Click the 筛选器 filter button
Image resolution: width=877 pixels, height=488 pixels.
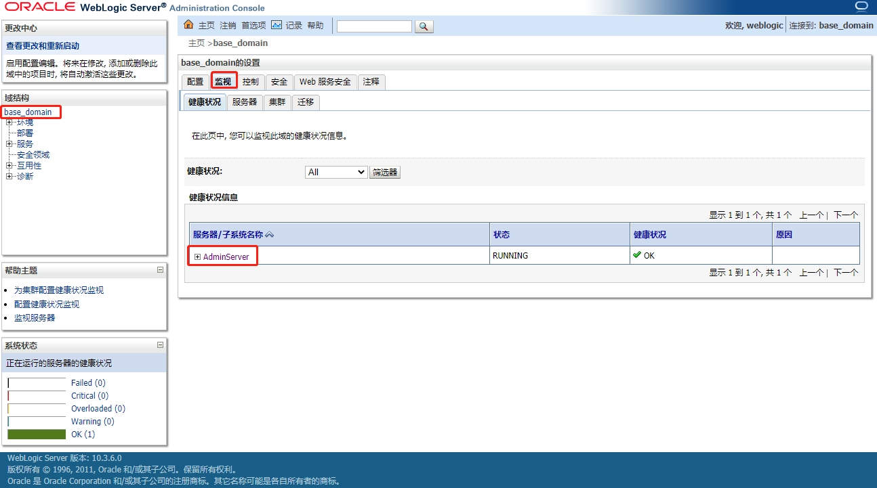pos(385,173)
